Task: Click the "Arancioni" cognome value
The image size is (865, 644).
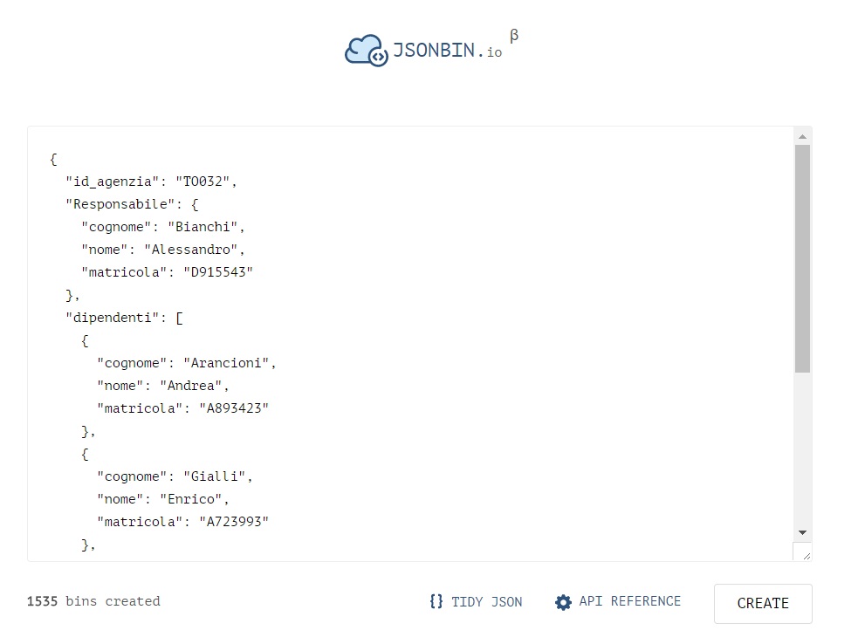Action: 230,363
